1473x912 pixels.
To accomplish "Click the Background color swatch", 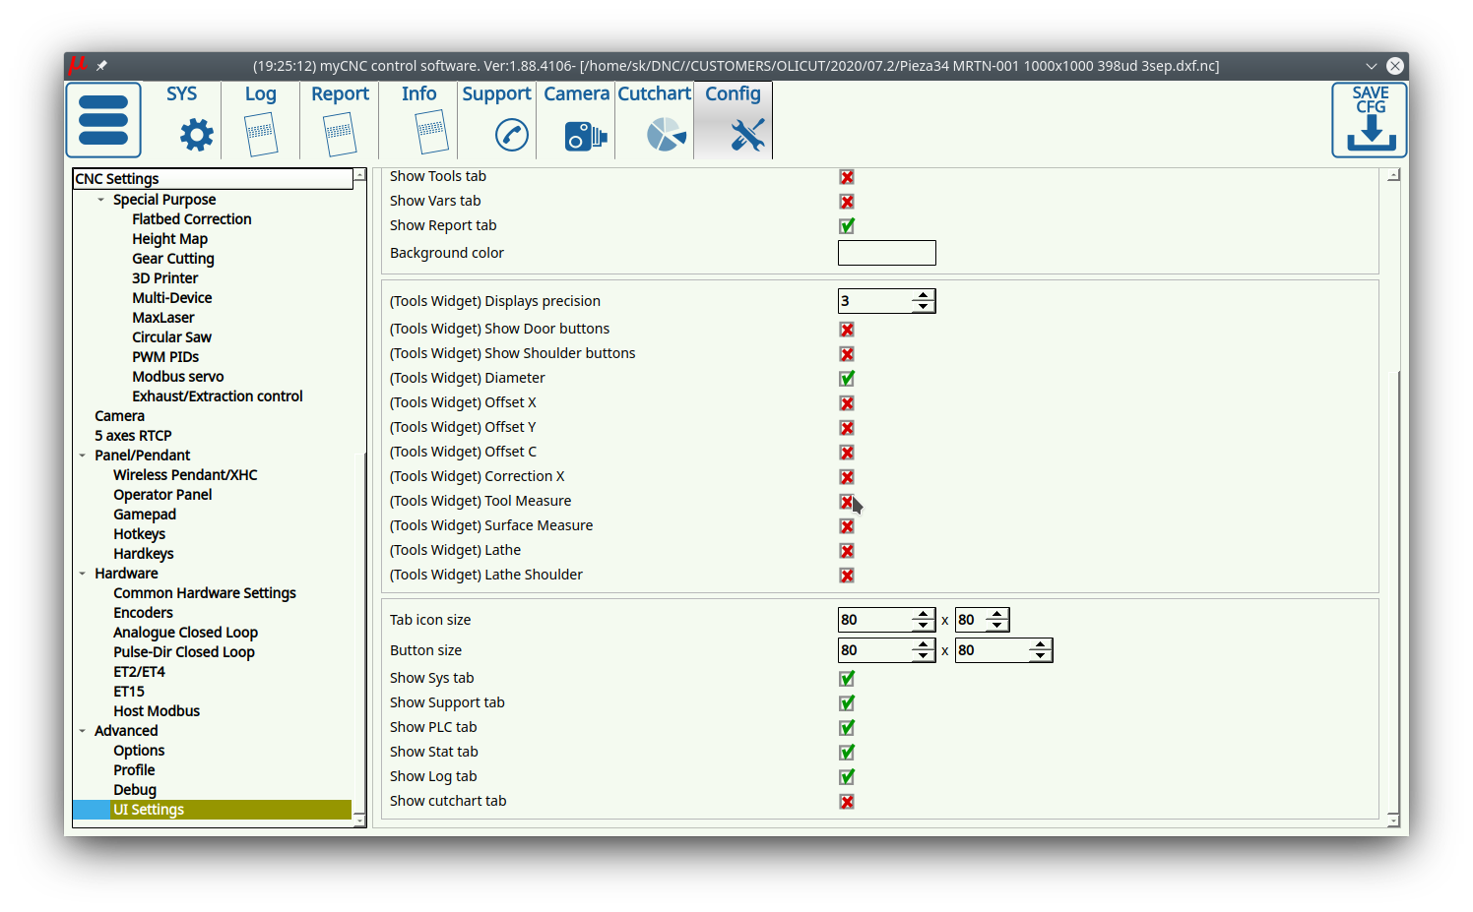I will (x=886, y=253).
